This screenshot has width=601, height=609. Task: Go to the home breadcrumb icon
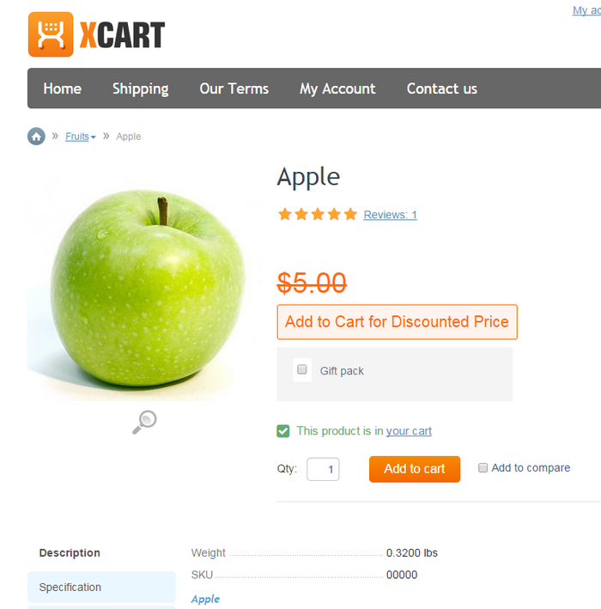(x=37, y=137)
